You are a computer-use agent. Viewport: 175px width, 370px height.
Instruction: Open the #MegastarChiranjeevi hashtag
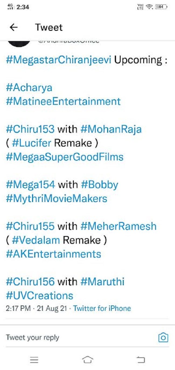[x=58, y=60]
